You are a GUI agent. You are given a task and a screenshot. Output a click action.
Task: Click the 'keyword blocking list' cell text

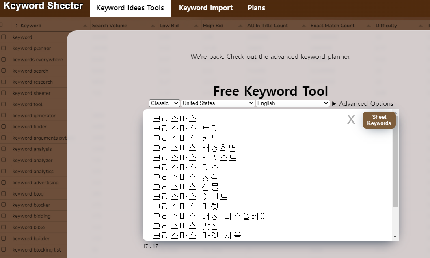pos(37,250)
